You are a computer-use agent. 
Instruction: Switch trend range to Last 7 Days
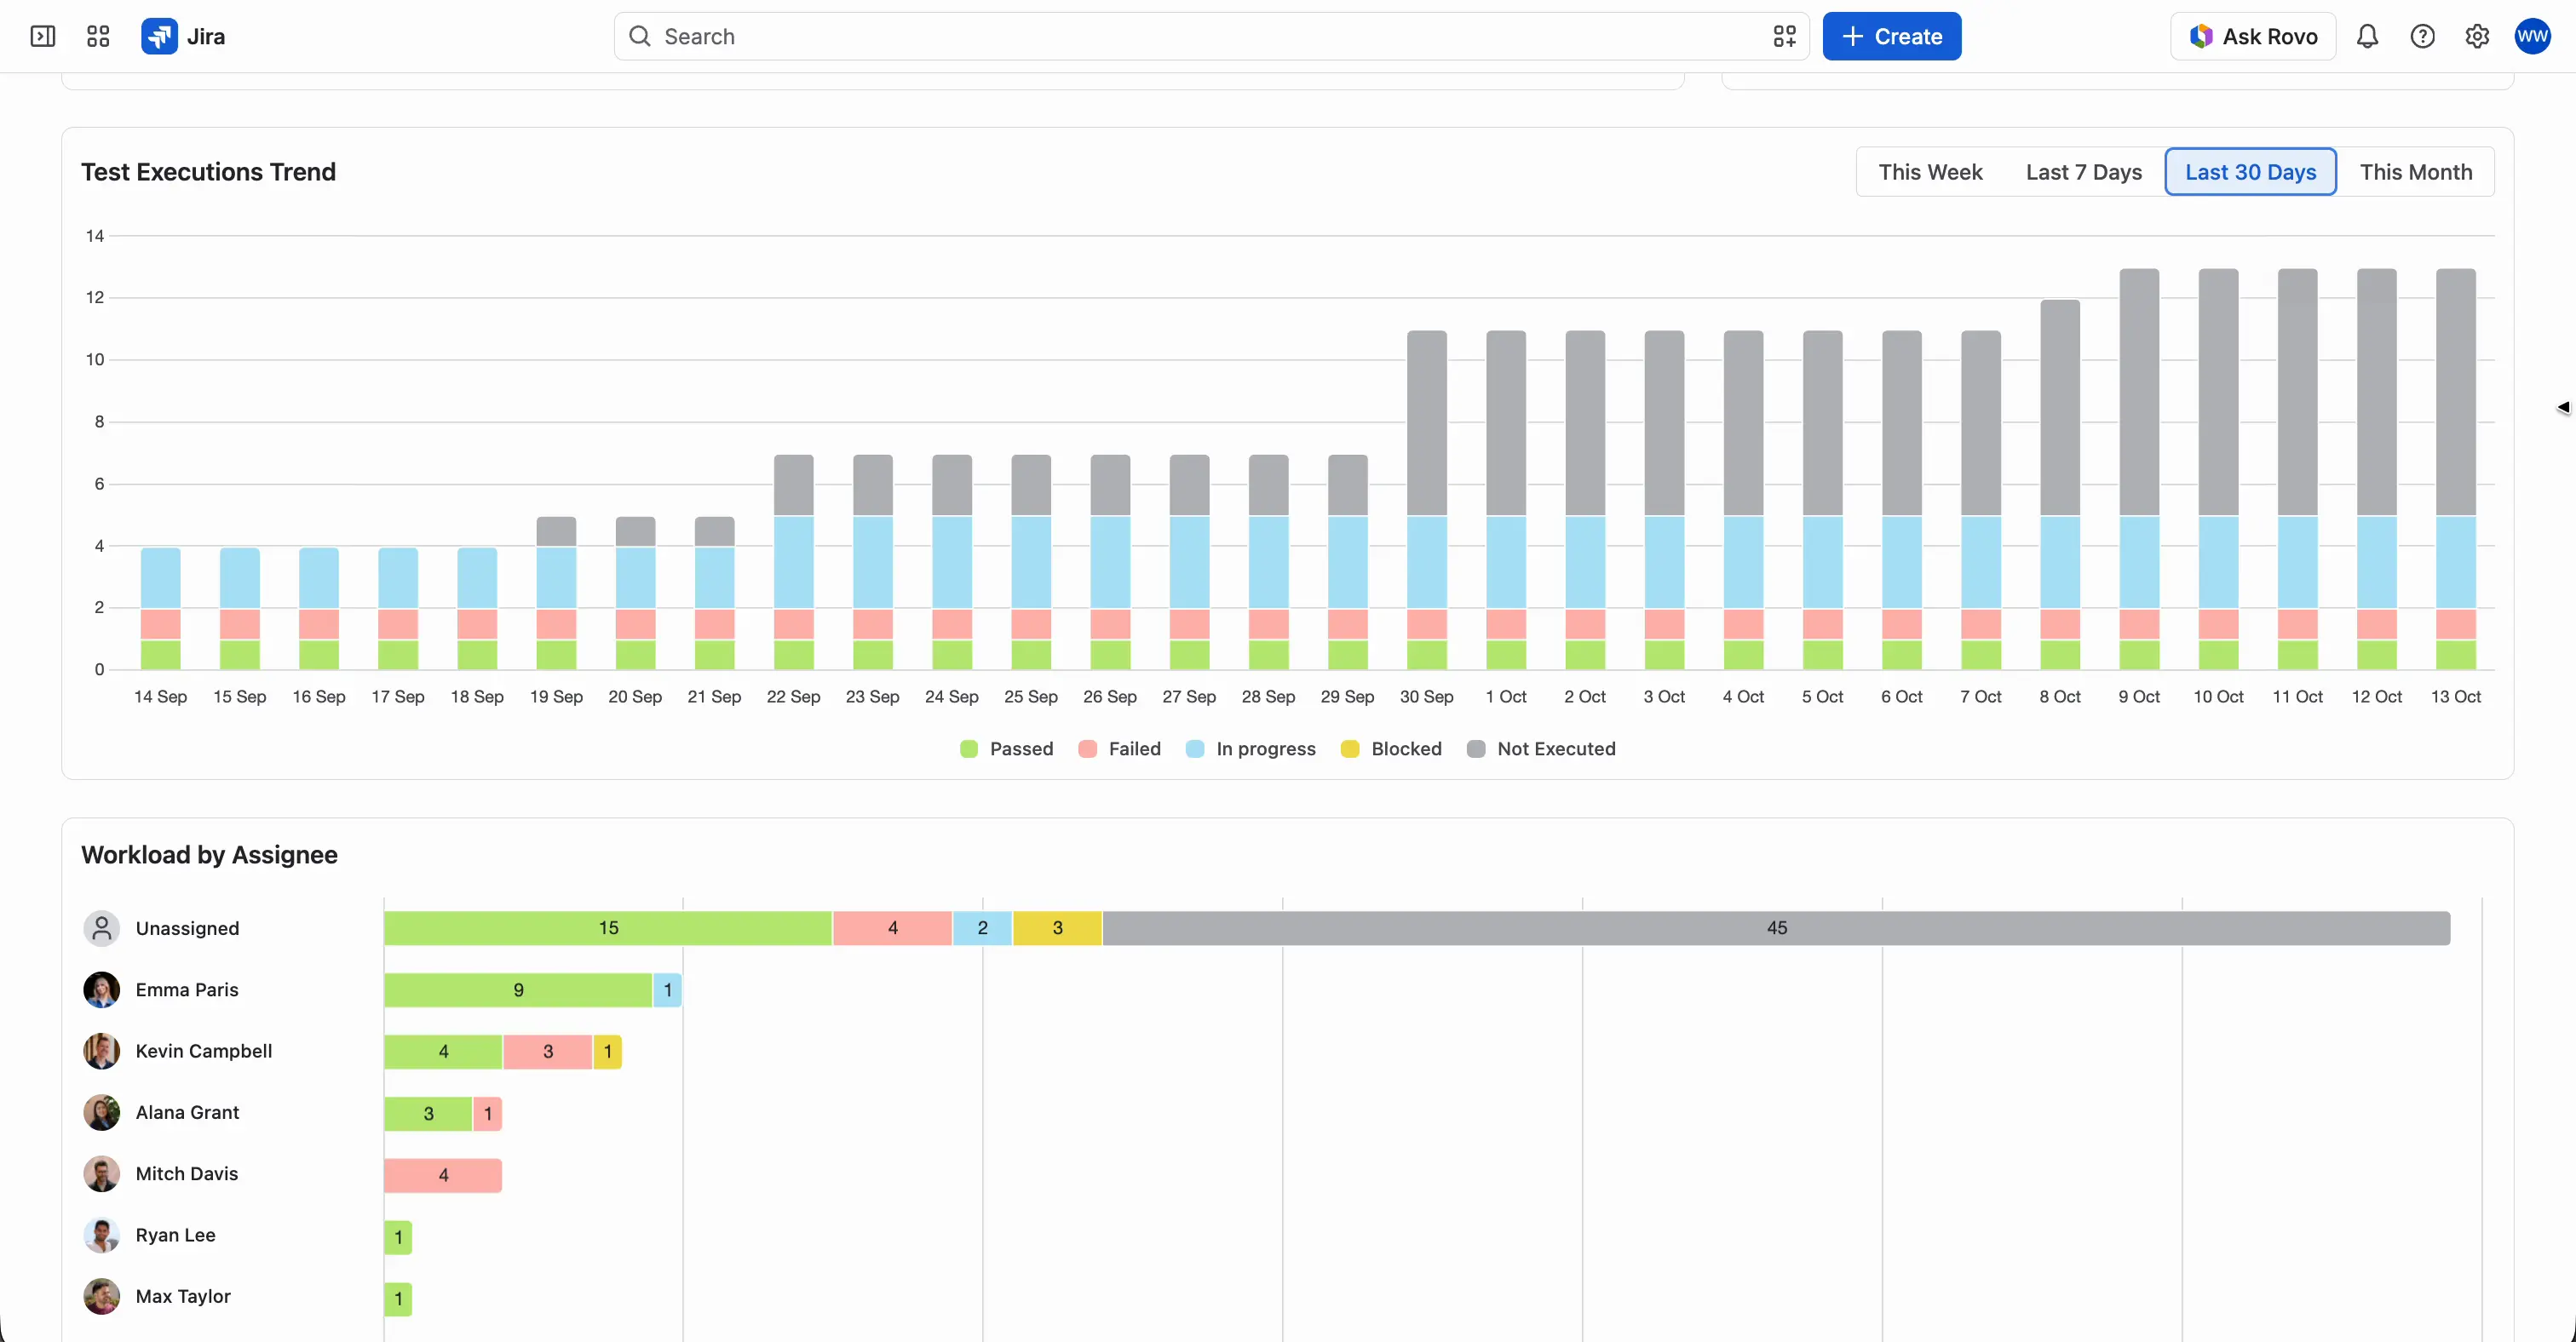click(x=2084, y=172)
